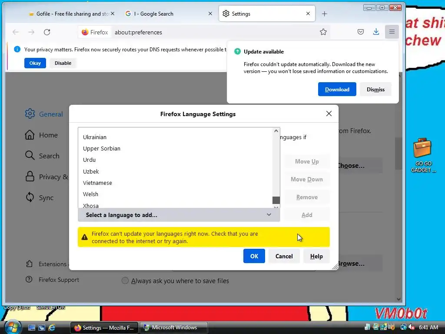Open the Downloads panel arrow icon
Image resolution: width=445 pixels, height=334 pixels.
pos(376,32)
